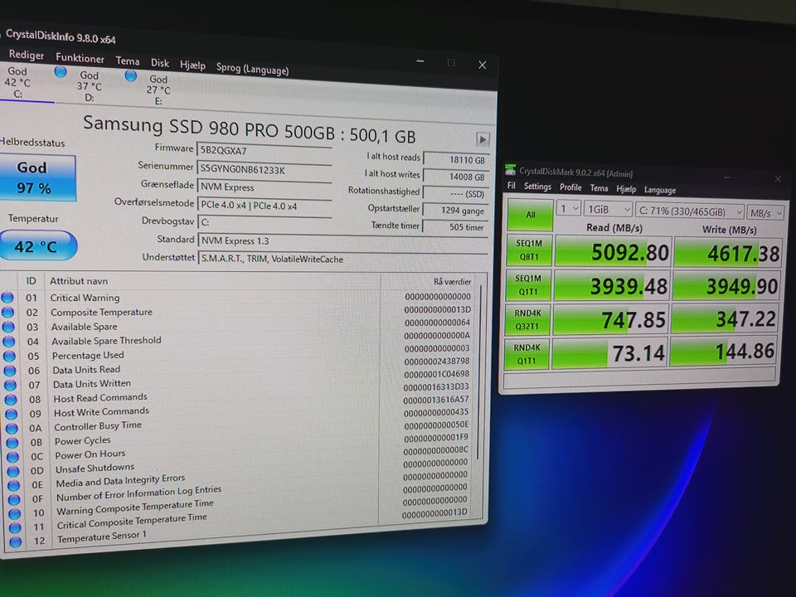Open the MB/s unit dropdown
This screenshot has height=597, width=796.
pos(765,213)
